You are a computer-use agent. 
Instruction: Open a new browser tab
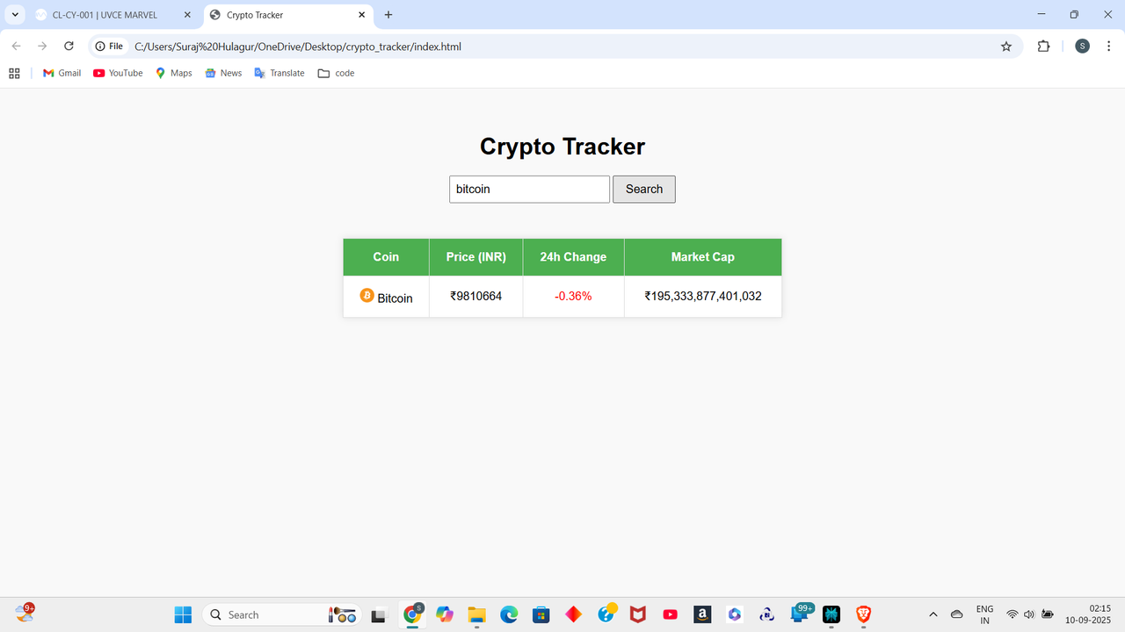[x=388, y=15]
